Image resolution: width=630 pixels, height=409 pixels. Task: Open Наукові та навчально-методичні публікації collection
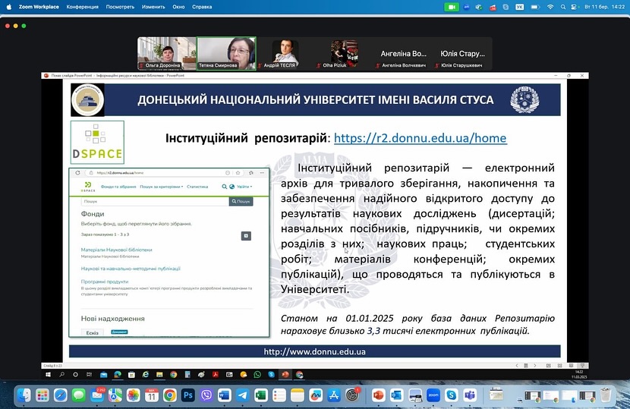pyautogui.click(x=131, y=269)
